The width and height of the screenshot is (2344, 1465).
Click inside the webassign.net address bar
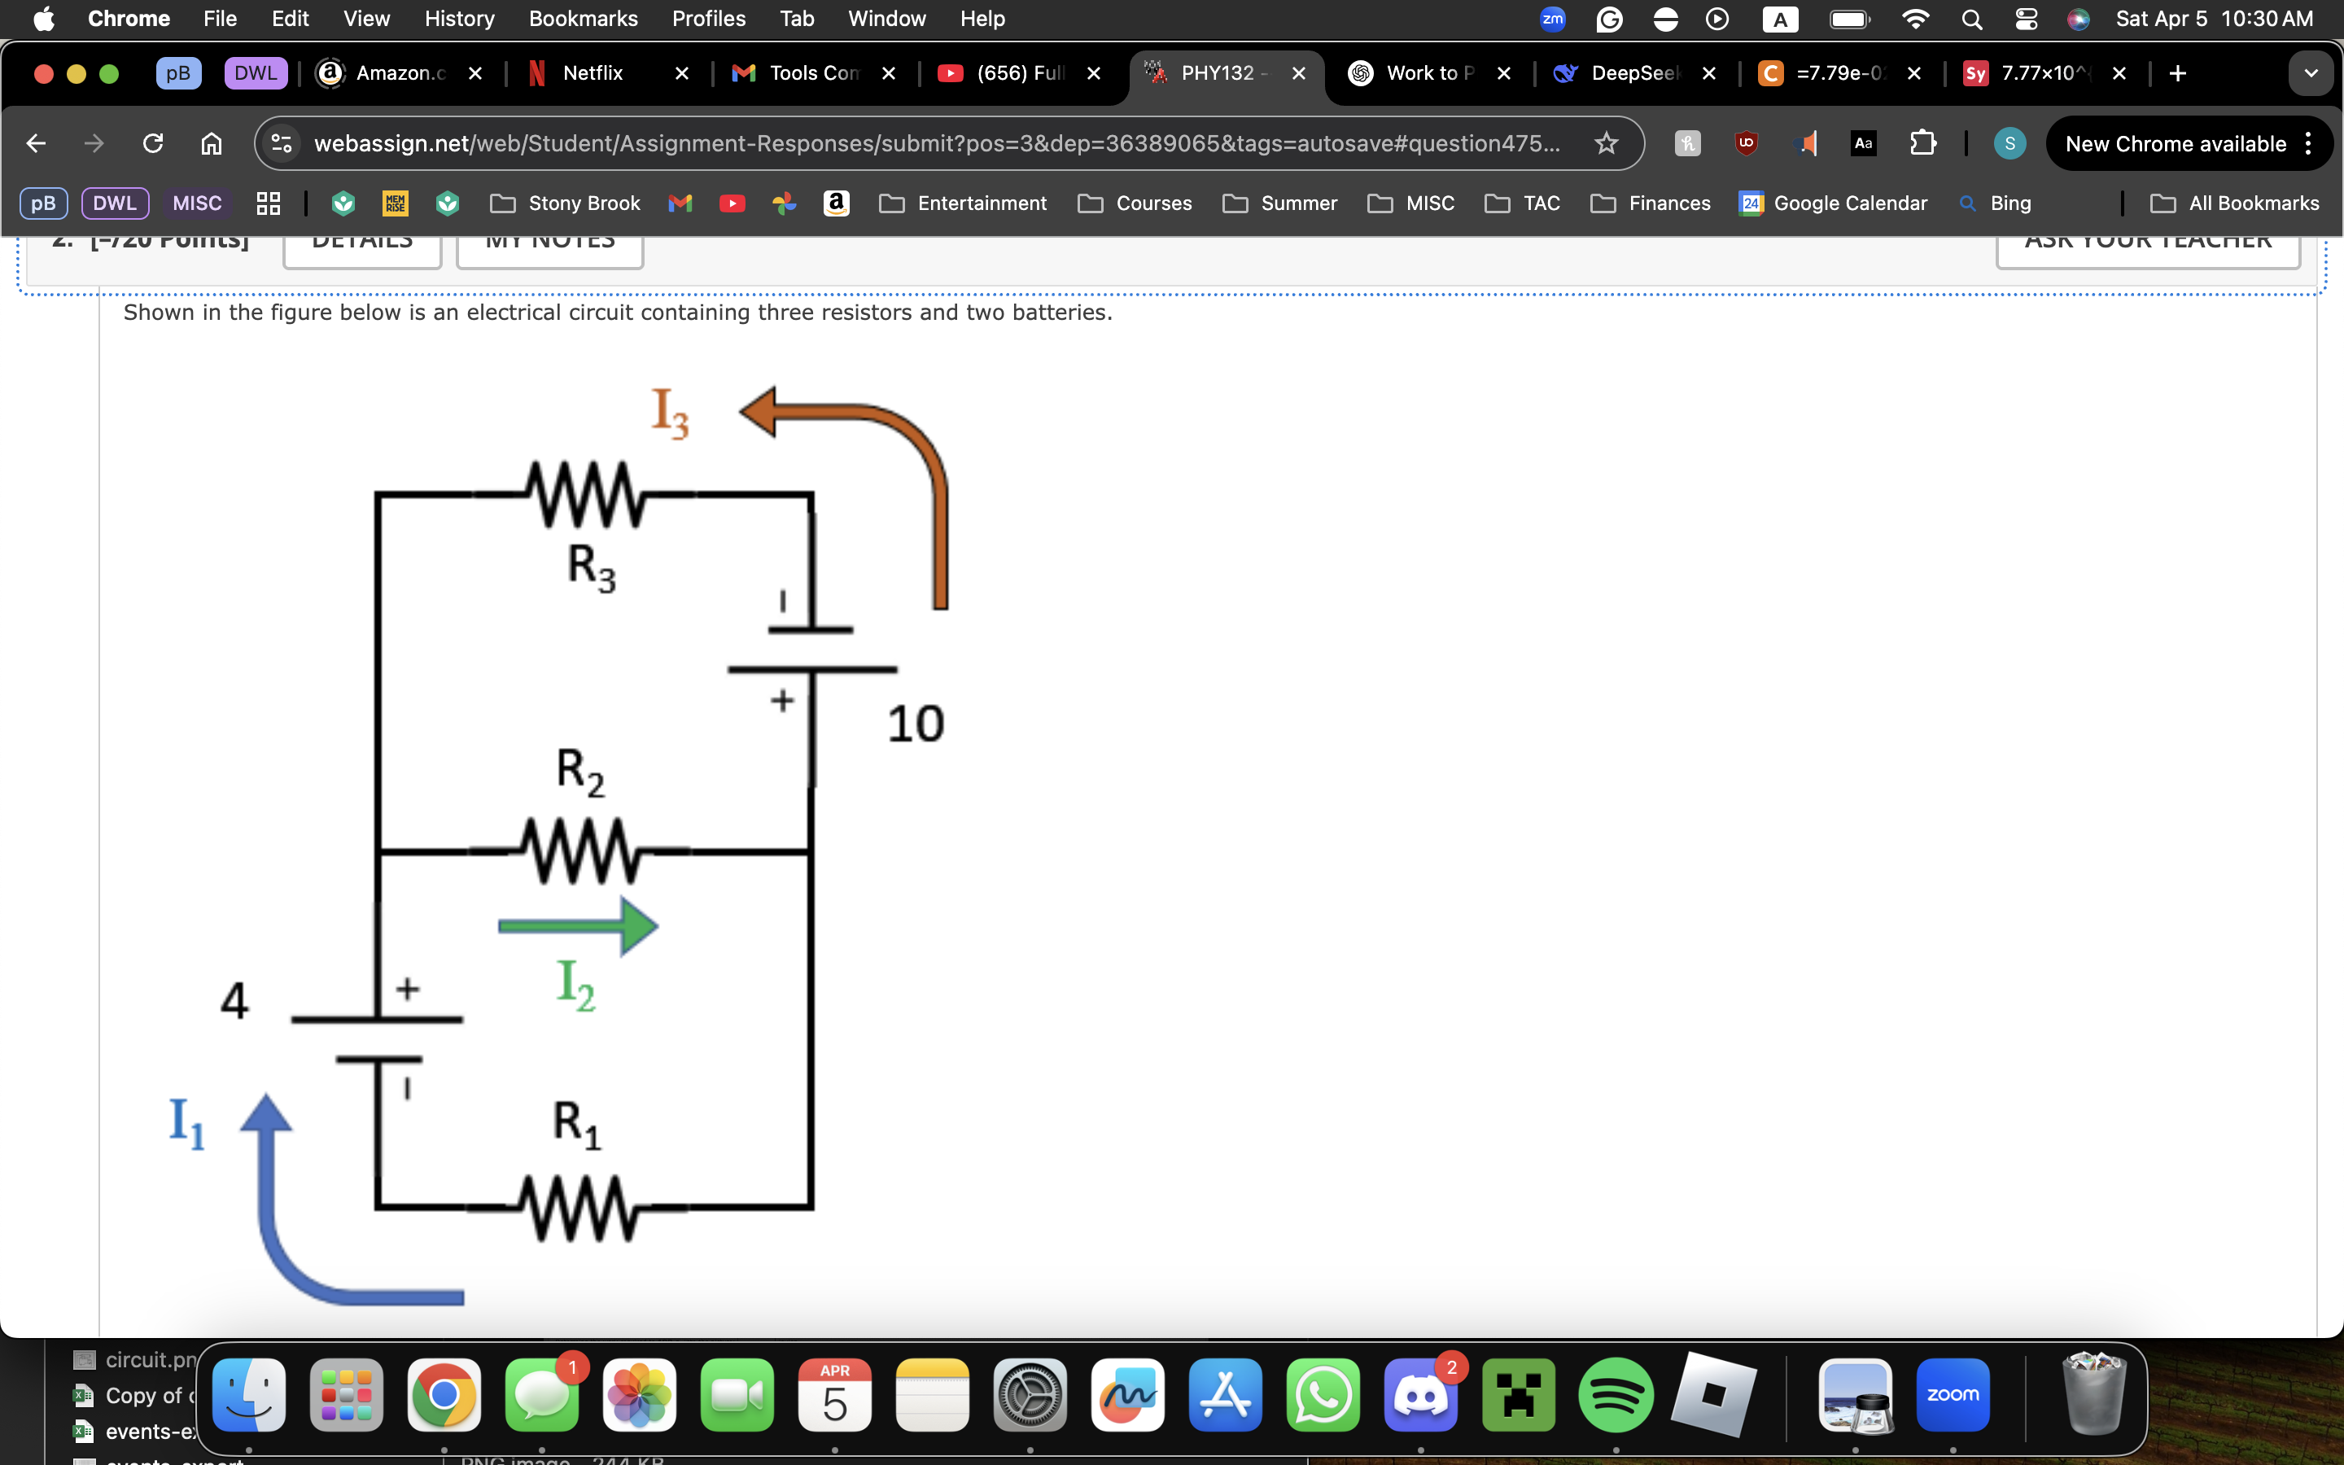coord(872,142)
